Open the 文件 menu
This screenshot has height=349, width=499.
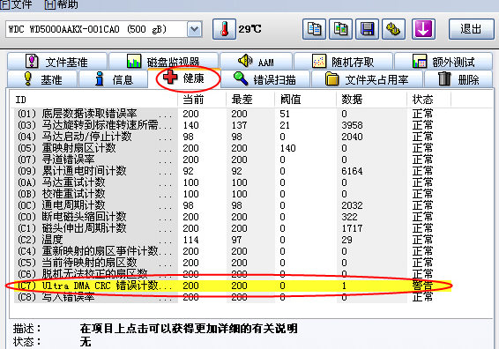[16, 4]
